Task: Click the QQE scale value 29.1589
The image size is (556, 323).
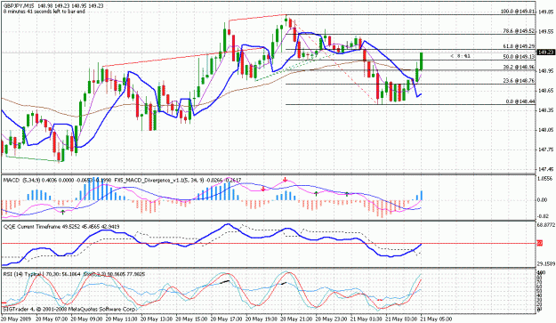Action: pos(546,263)
